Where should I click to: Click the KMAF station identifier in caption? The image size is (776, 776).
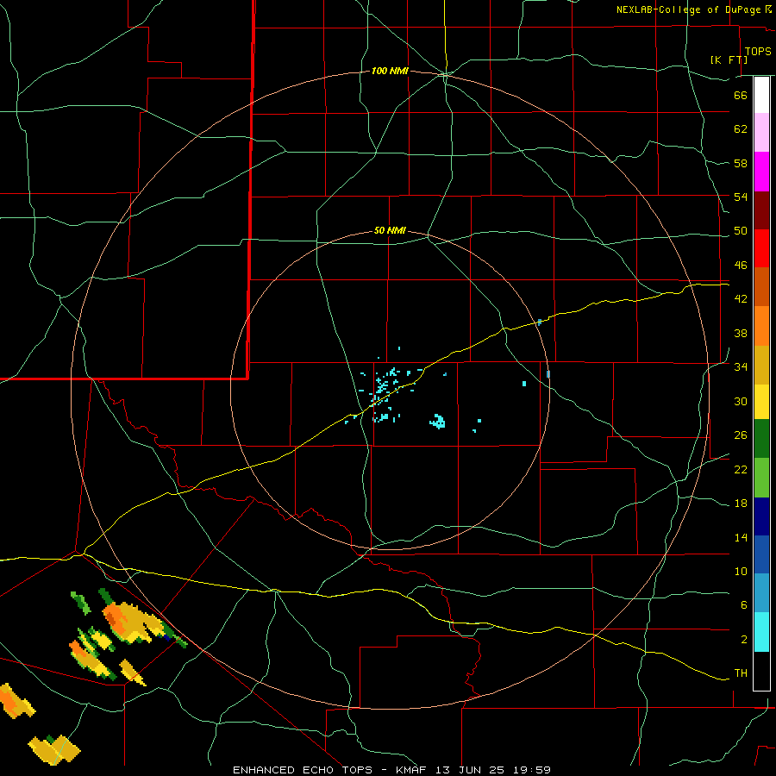coord(413,770)
